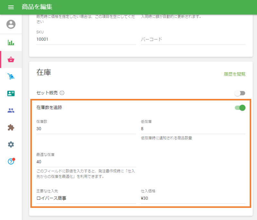Open inventory management via the forklift icon

(x=11, y=76)
